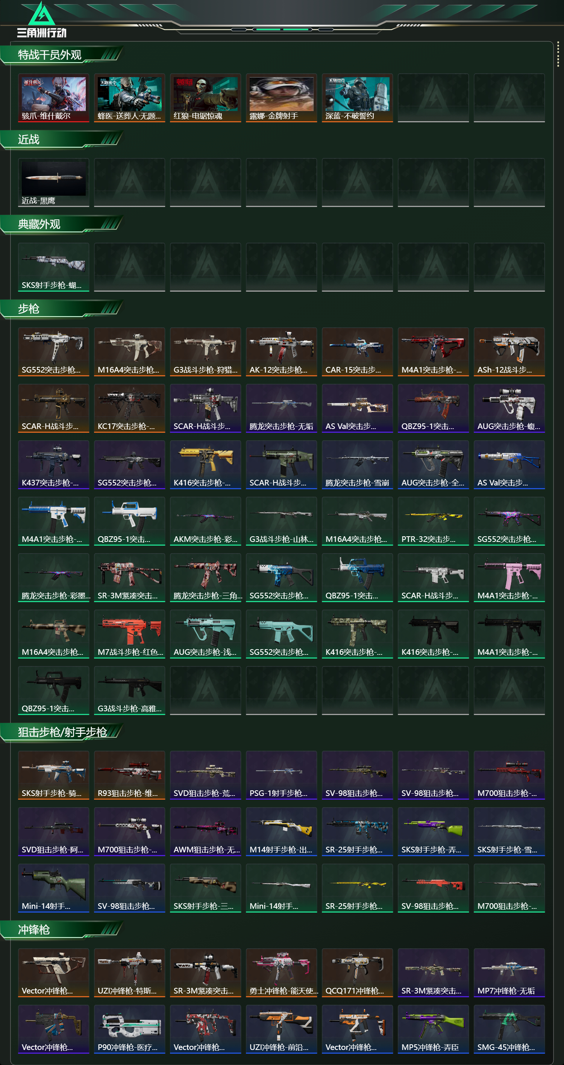
Task: Select the MP7冲锋枪-无垢 skin
Action: pos(509,973)
